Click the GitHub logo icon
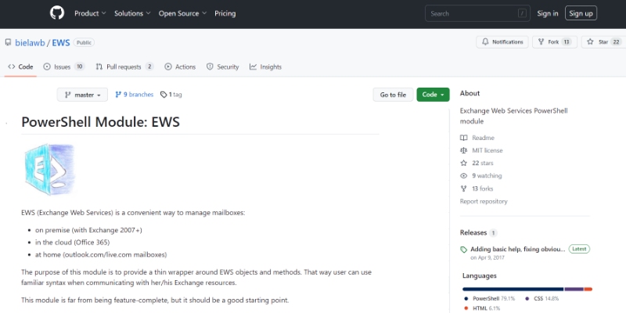 (56, 13)
